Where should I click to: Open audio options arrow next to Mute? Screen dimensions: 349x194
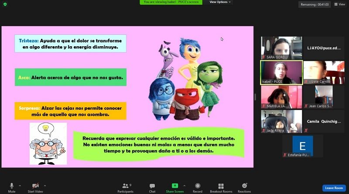[x=20, y=186]
